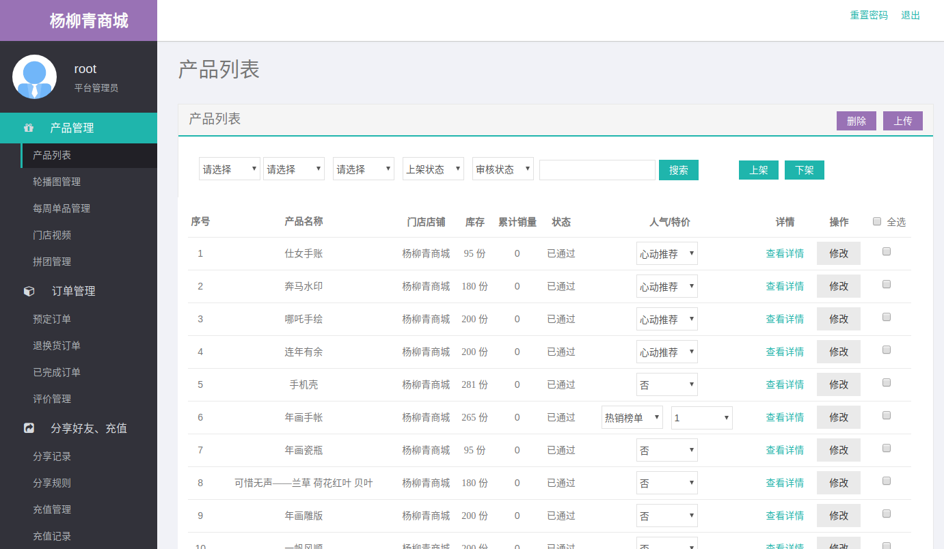Go to 拼团管理 in the sidebar
Image resolution: width=944 pixels, height=549 pixels.
52,262
